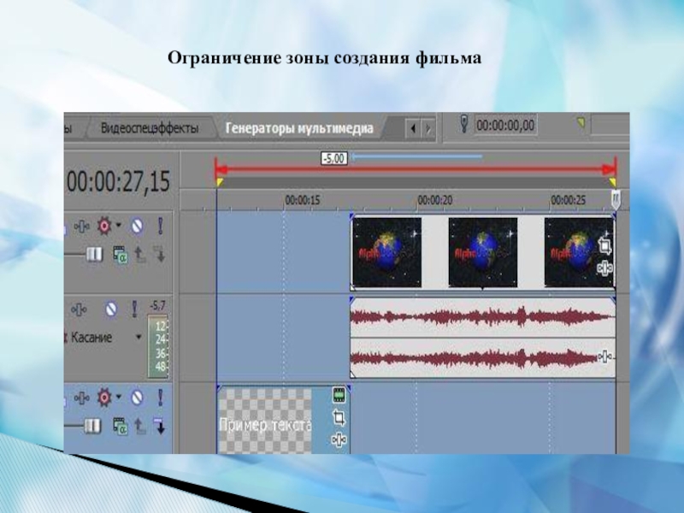Open pan/crop icon on the text clip
Image resolution: width=684 pixels, height=513 pixels.
pos(339,417)
